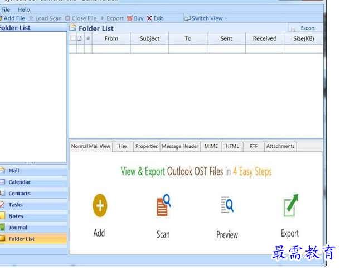This screenshot has width=340, height=270.
Task: Click the page icon column header
Action: click(x=80, y=38)
